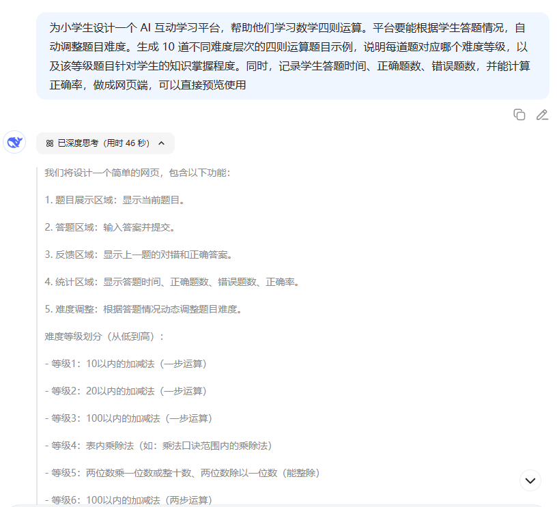
Task: Click "等级5：两位数乘一位数" line
Action: pos(182,474)
